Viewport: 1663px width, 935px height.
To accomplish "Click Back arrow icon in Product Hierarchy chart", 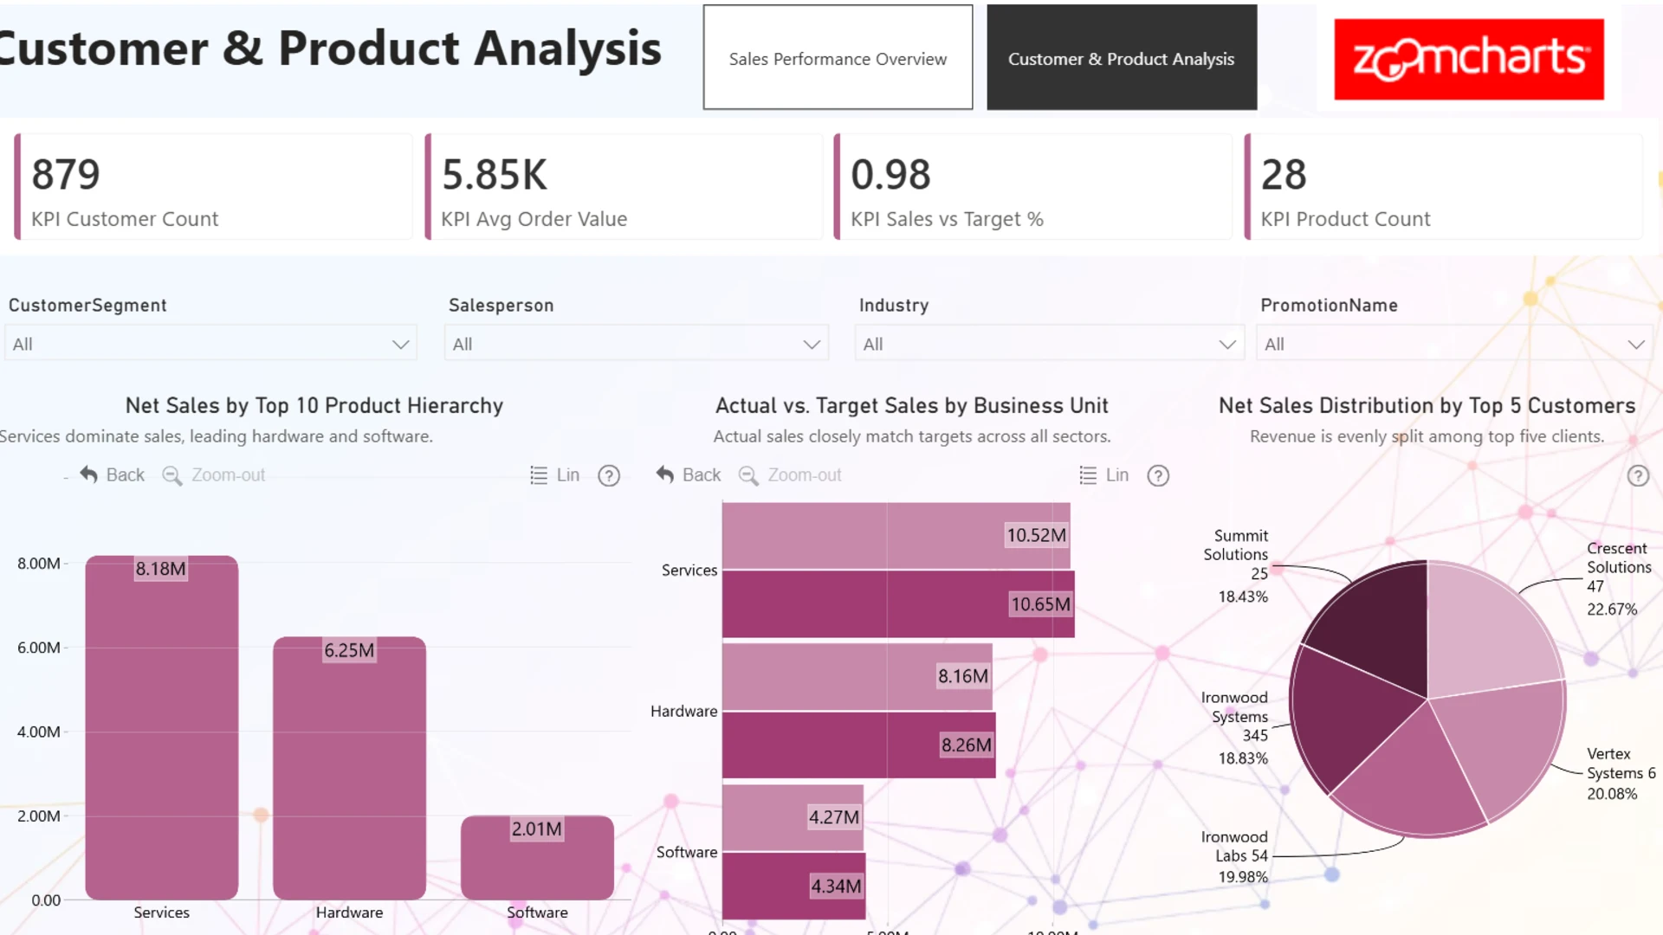I will [x=88, y=474].
